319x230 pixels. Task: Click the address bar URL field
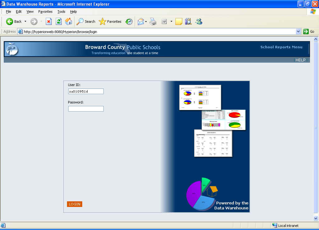(159, 32)
